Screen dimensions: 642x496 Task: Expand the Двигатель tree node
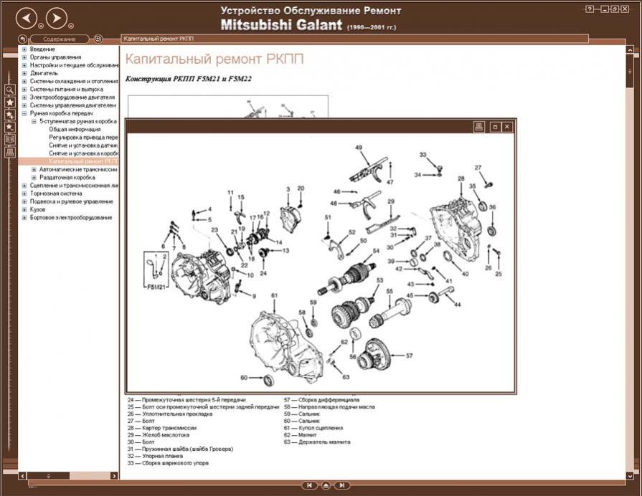coord(24,73)
